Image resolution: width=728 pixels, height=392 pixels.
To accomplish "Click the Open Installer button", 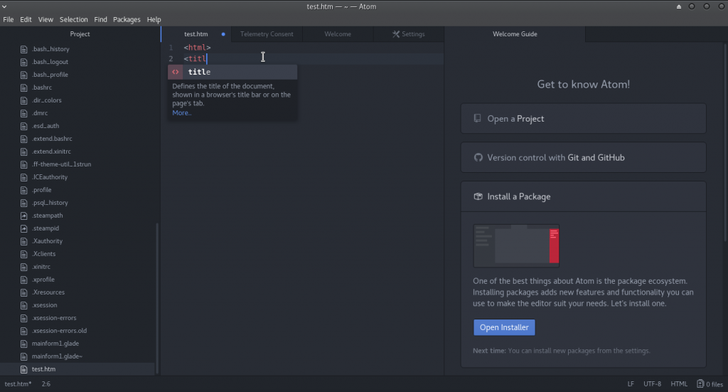I will point(504,327).
